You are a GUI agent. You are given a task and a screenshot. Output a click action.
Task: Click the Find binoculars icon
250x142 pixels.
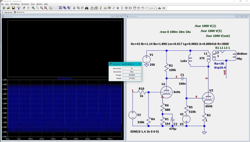86,8
